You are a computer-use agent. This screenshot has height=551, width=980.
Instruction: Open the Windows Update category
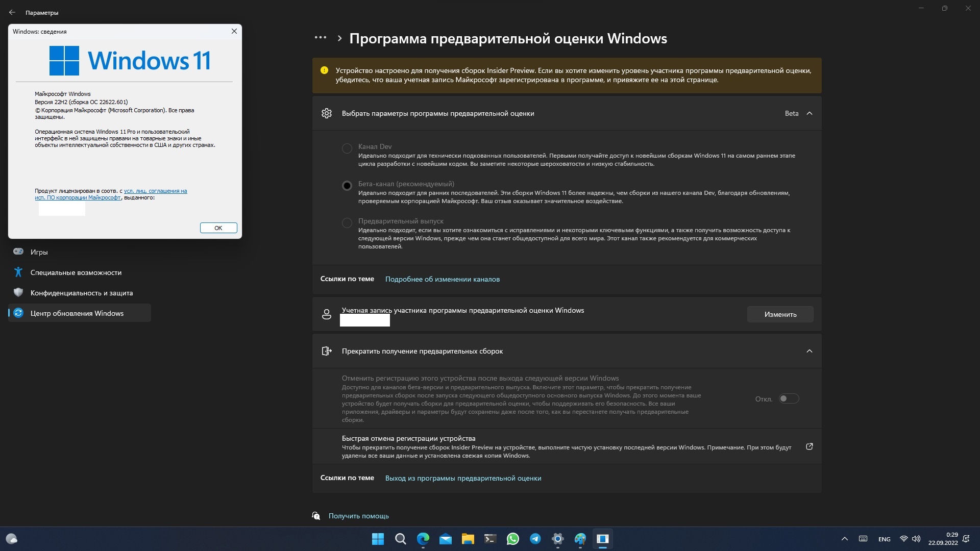pyautogui.click(x=80, y=313)
